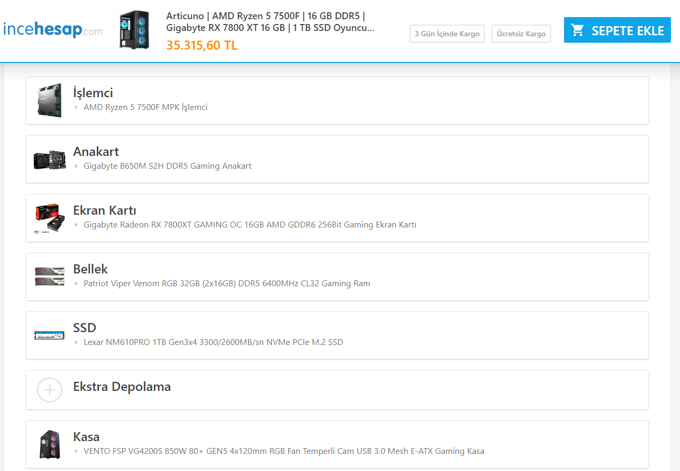This screenshot has height=471, width=680.
Task: Click the 35.315,60 TL price
Action: tap(202, 45)
